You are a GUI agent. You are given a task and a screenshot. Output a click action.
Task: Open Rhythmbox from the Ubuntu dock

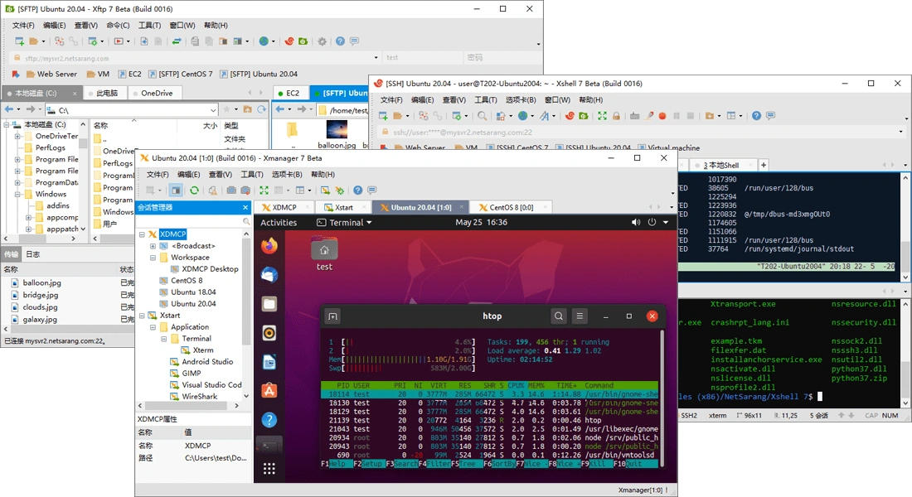(269, 333)
